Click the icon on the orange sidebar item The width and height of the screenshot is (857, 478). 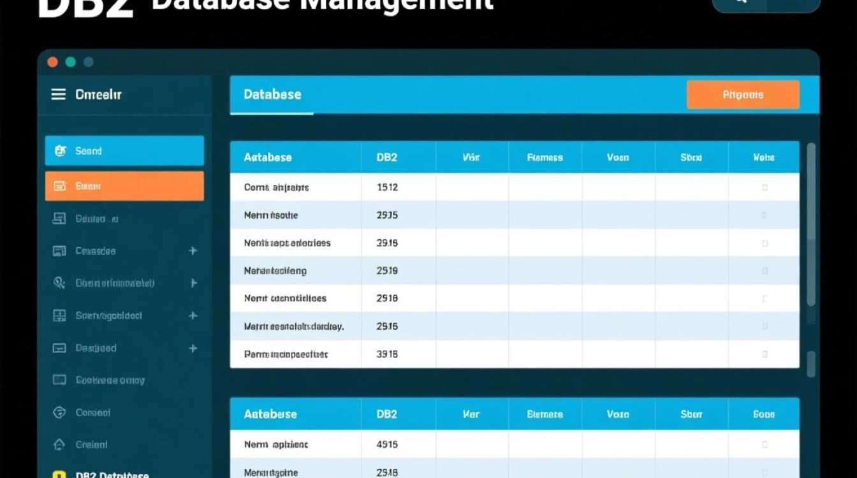pyautogui.click(x=61, y=187)
